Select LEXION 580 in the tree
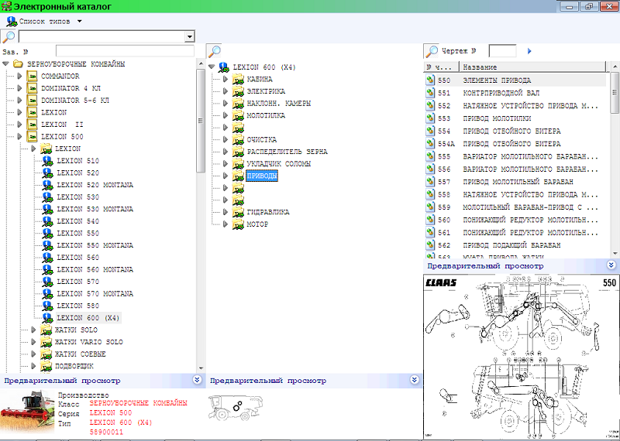Image resolution: width=620 pixels, height=441 pixels. [x=78, y=306]
